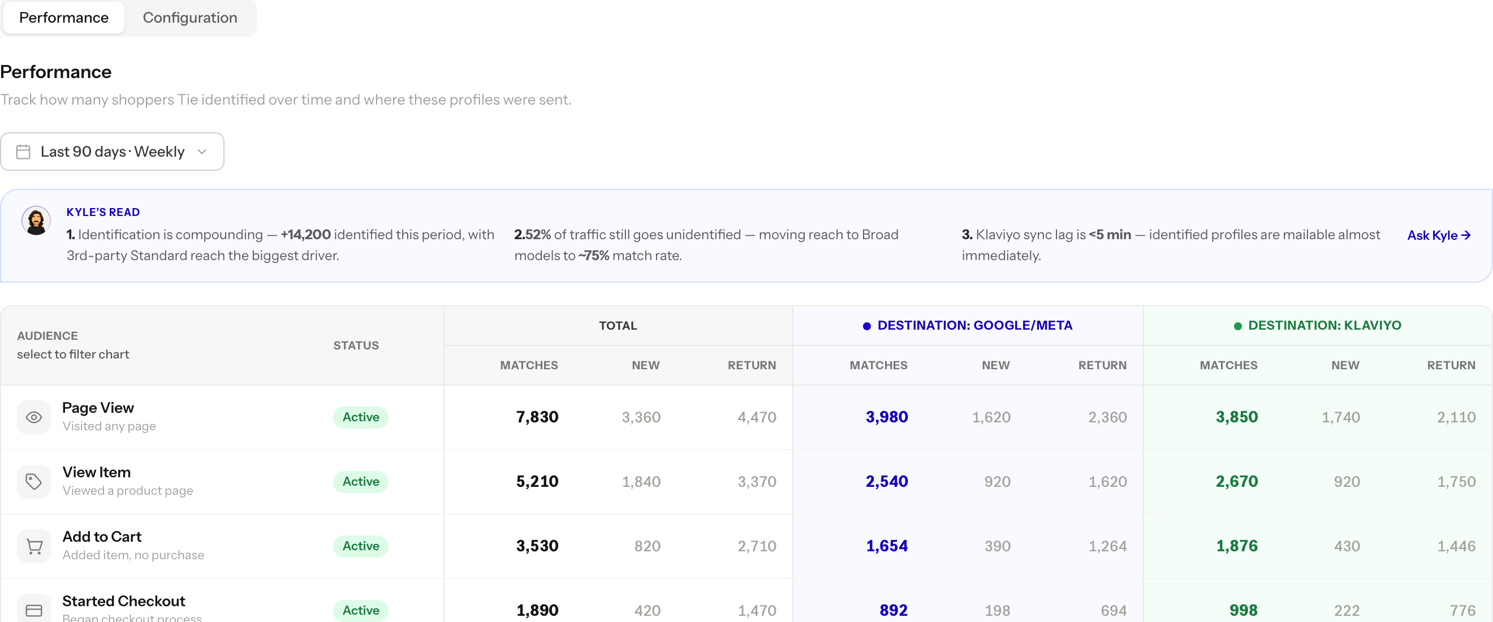Click the cart icon for Add to Cart
1493x622 pixels.
[x=33, y=546]
